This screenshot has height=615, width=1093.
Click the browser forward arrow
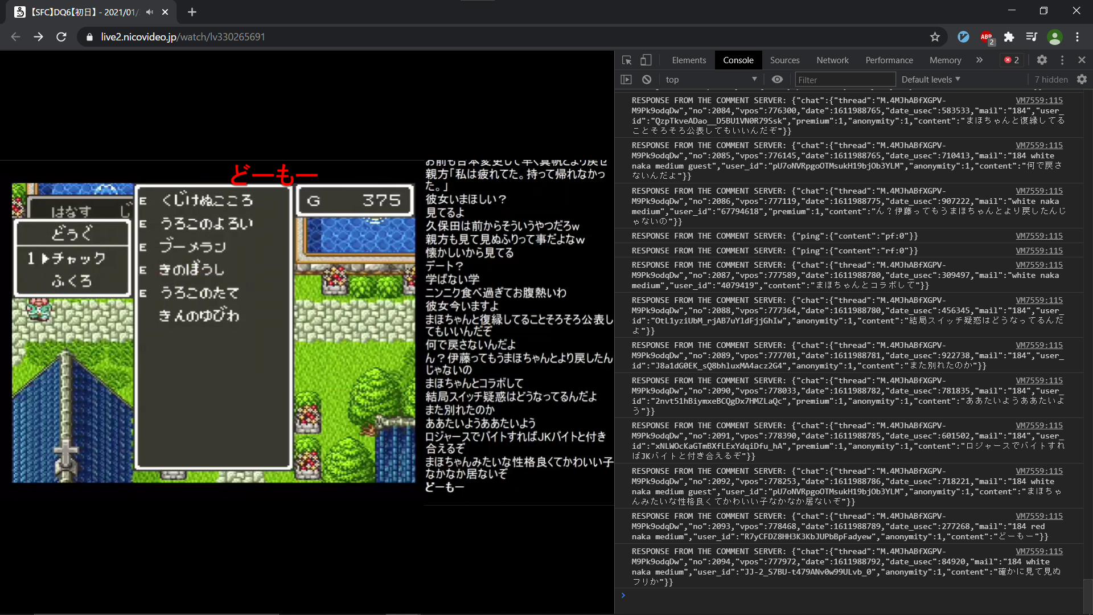click(38, 37)
